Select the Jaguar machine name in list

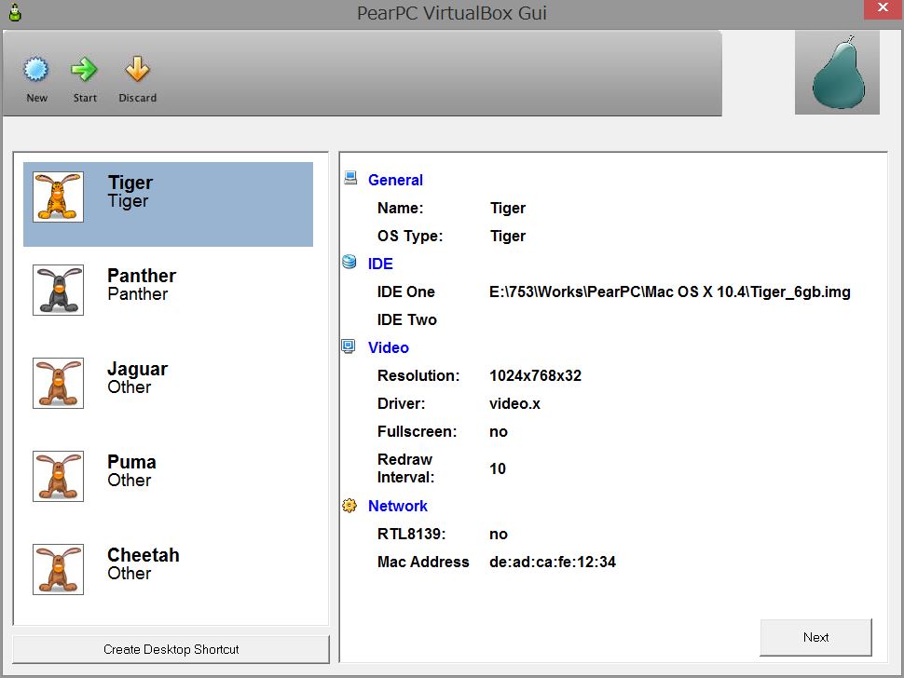(x=138, y=369)
